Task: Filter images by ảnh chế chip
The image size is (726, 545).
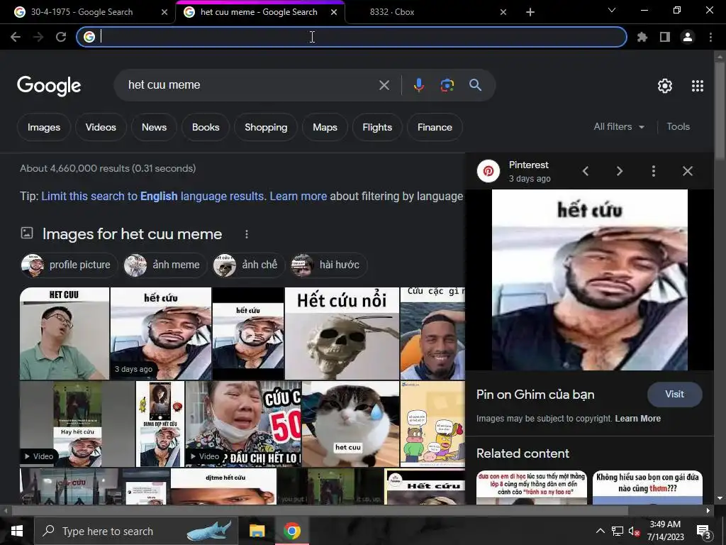Action: [x=249, y=265]
